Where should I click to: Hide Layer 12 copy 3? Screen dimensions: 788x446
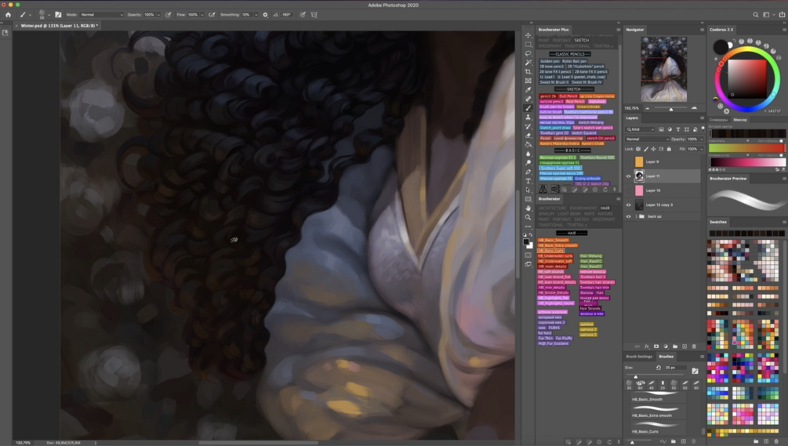pyautogui.click(x=628, y=205)
